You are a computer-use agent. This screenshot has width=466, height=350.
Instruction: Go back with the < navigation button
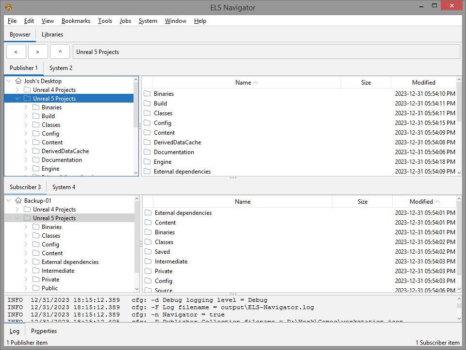click(16, 52)
